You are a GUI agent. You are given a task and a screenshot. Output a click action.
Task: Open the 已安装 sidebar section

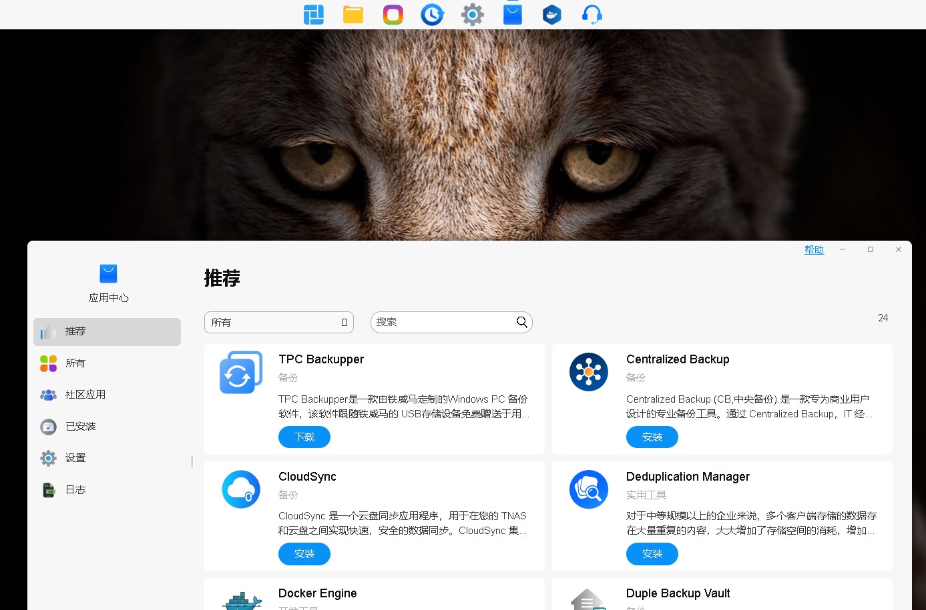(x=107, y=427)
